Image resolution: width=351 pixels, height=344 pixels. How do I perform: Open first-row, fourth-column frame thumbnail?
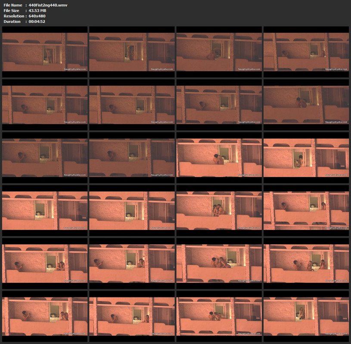[x=306, y=52]
